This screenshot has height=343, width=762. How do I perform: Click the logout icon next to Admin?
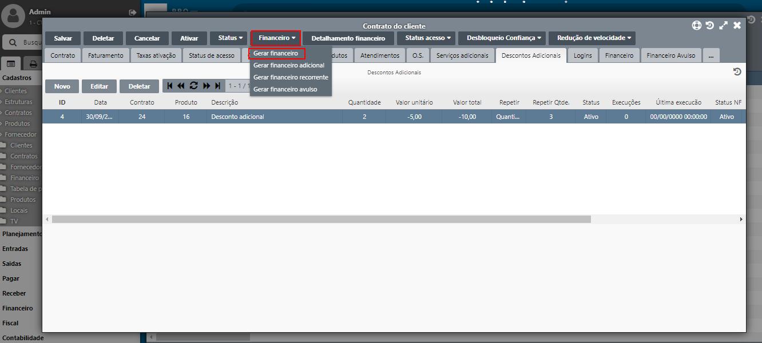(x=133, y=12)
